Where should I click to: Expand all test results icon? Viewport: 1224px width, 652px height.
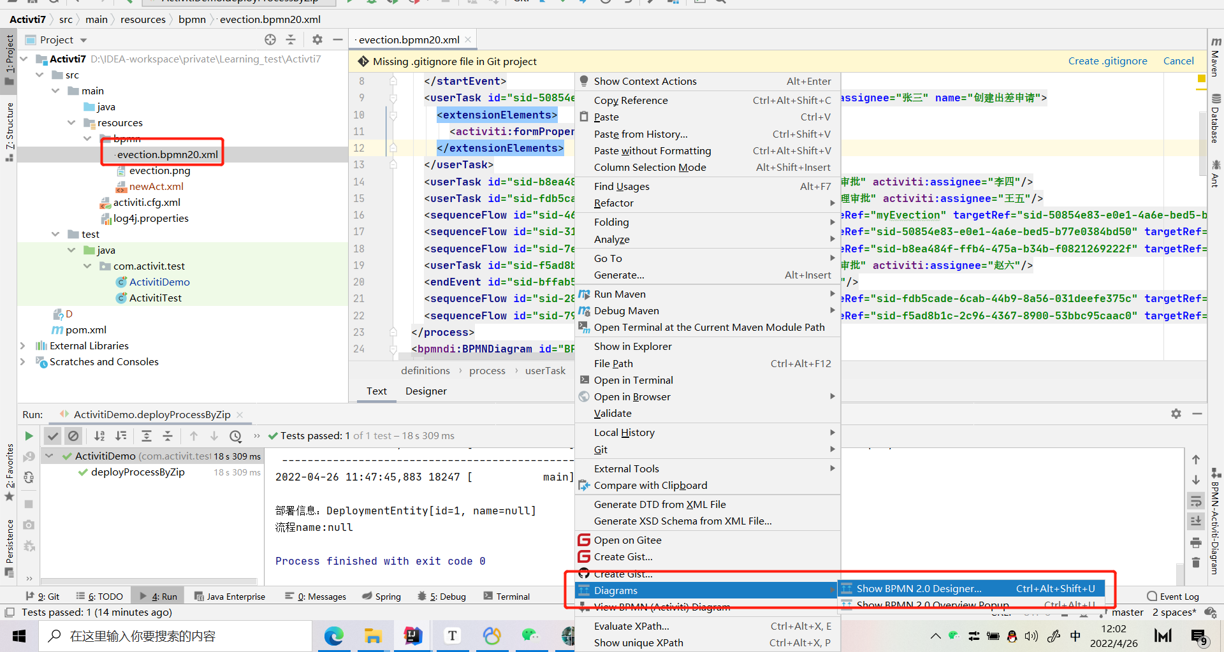[x=147, y=436]
